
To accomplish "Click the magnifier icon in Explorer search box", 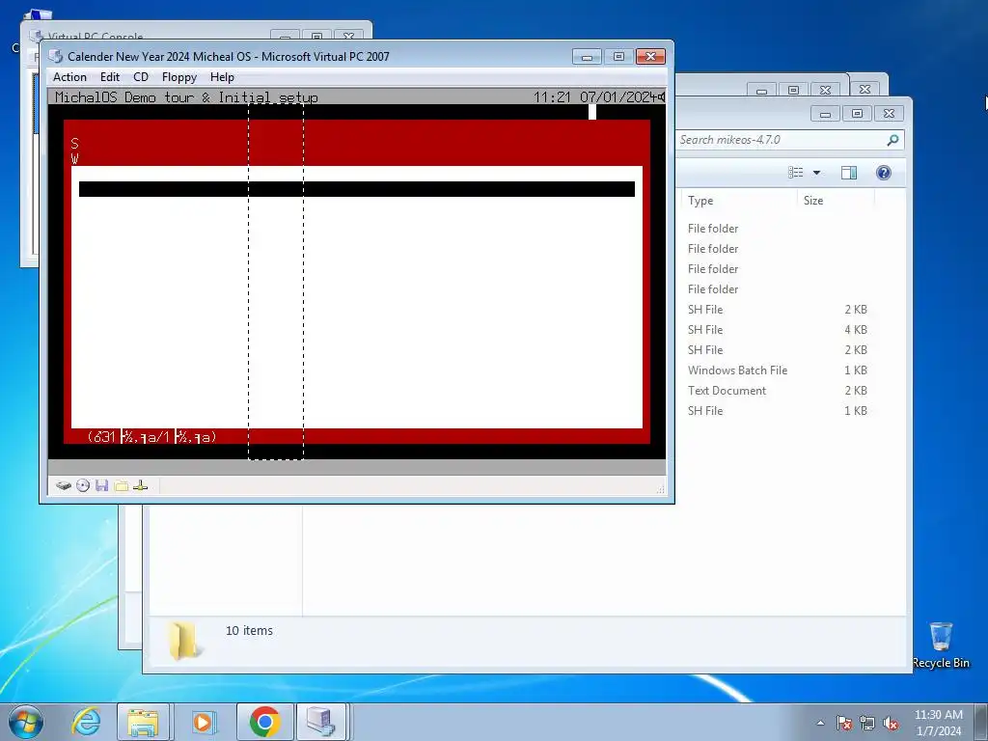I will [892, 140].
